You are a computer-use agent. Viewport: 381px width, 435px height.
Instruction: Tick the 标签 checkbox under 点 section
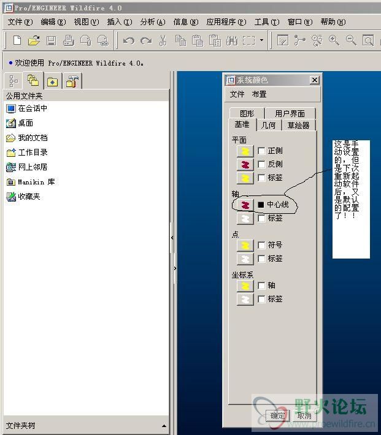tap(261, 259)
